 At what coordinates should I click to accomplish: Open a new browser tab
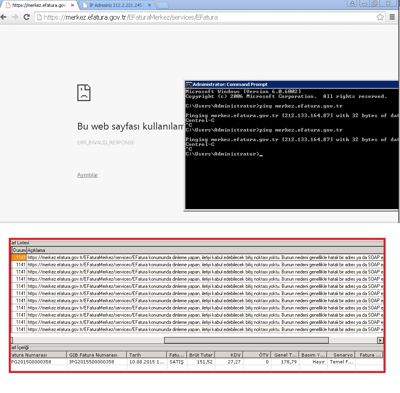click(x=162, y=6)
